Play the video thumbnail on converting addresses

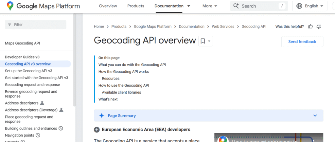click(x=269, y=137)
